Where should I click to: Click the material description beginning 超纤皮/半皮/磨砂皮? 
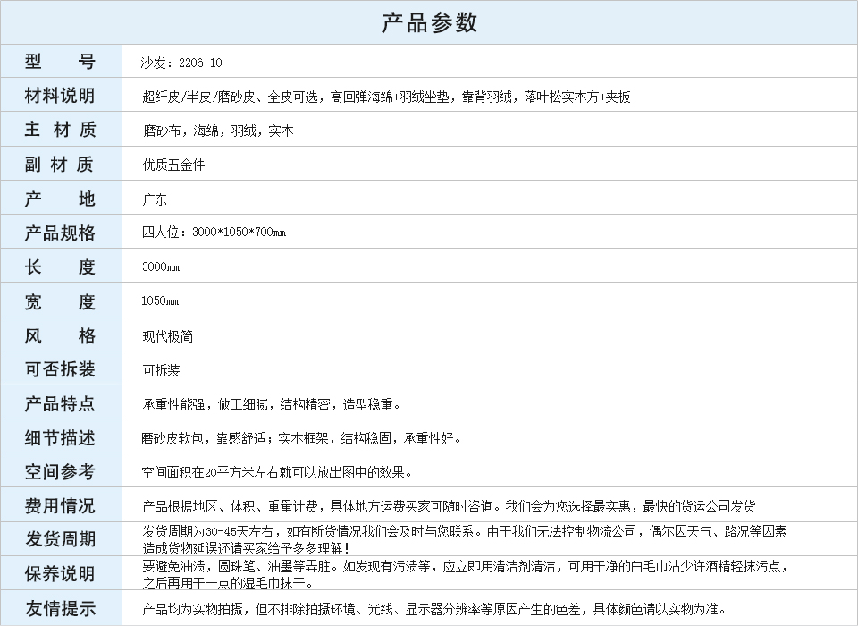point(386,97)
